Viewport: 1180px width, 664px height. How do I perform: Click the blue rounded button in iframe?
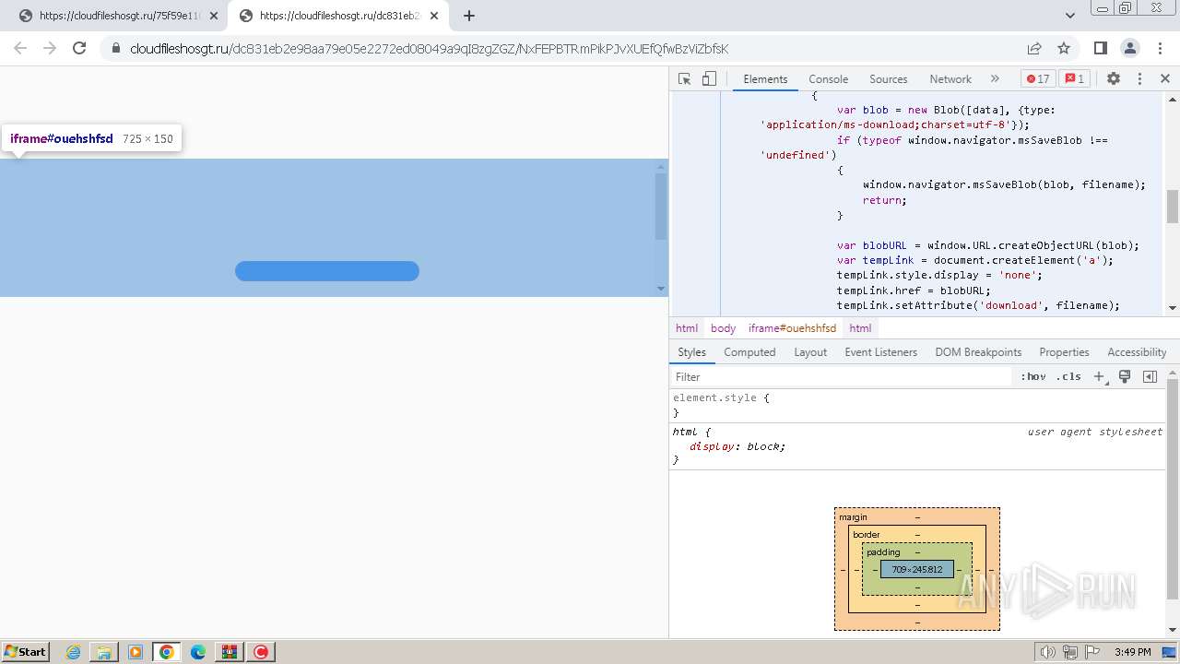[327, 271]
